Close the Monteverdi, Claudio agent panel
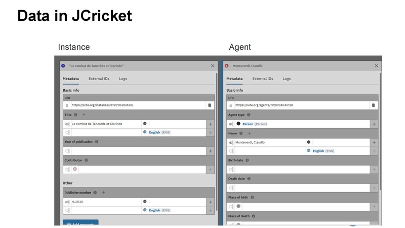Image resolution: width=405 pixels, height=228 pixels. coord(376,66)
